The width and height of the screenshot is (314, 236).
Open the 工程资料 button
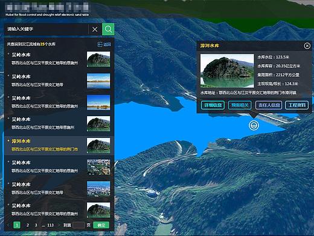(x=297, y=105)
